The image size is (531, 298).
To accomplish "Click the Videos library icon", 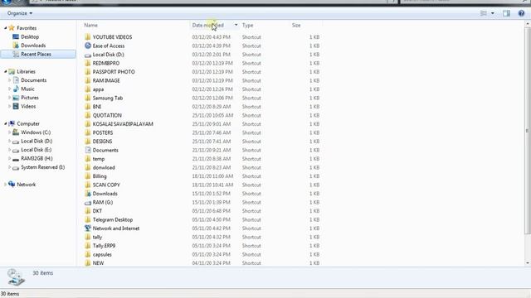I will 16,106.
